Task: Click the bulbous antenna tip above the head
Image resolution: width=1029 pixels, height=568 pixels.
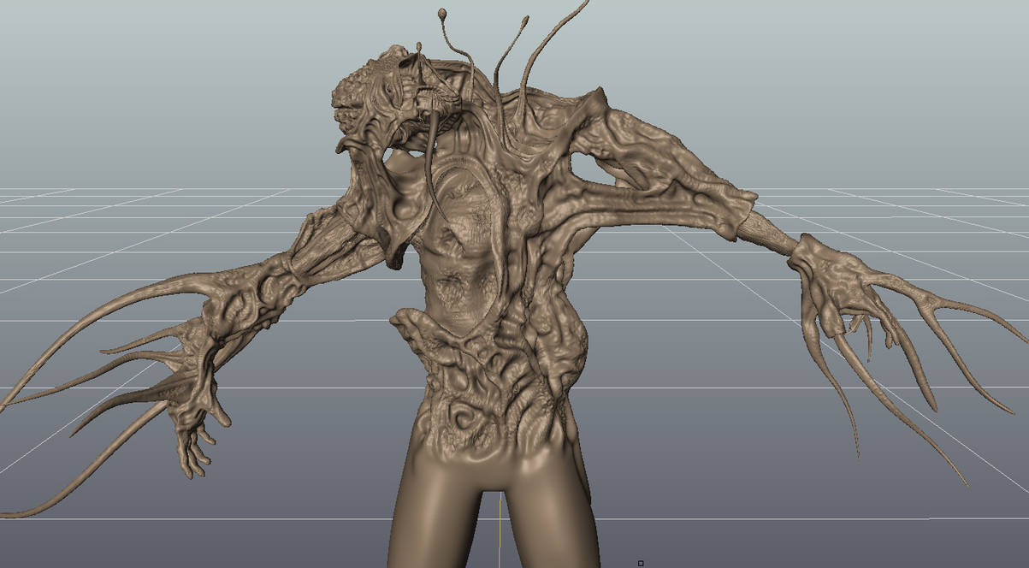Action: (x=442, y=13)
